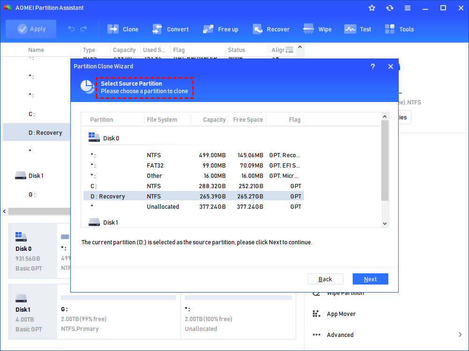Image resolution: width=469 pixels, height=351 pixels.
Task: Click the Redo arrow icon
Action: point(84,29)
